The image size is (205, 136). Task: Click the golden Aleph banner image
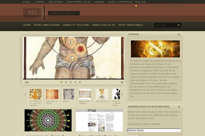tap(155, 49)
